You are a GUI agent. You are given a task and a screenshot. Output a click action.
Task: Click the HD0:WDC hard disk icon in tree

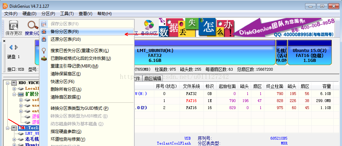14,83
